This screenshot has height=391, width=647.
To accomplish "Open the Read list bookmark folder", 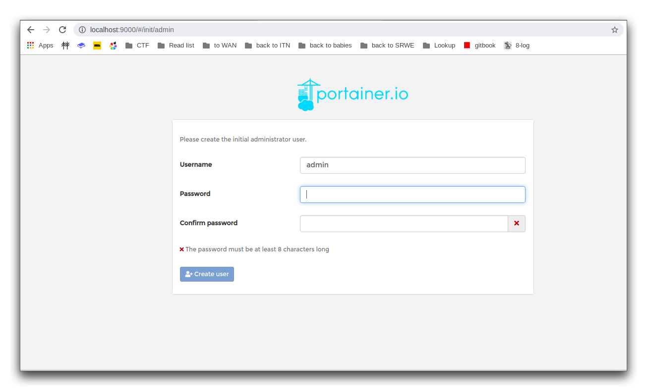I will pos(176,45).
